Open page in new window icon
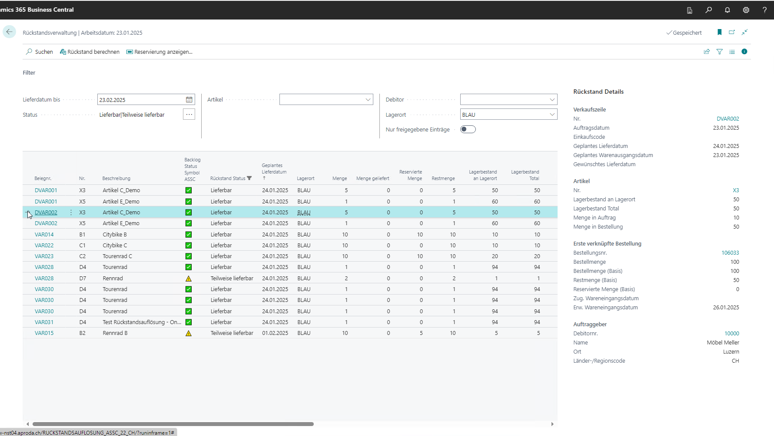The height and width of the screenshot is (436, 774). coord(732,32)
